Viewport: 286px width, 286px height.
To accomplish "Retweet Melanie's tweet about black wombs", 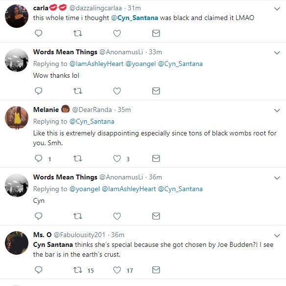I will 78,158.
